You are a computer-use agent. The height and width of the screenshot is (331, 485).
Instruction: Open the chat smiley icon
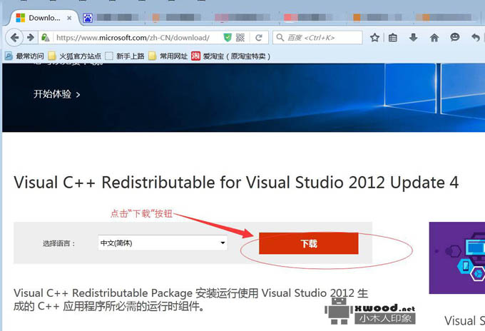click(455, 38)
